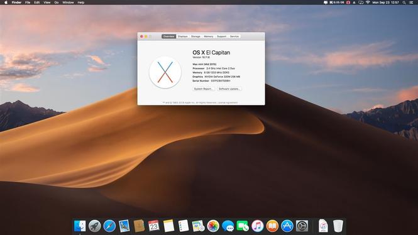Click the red menu bar status icon
This screenshot has width=418, height=235.
coord(348,3)
